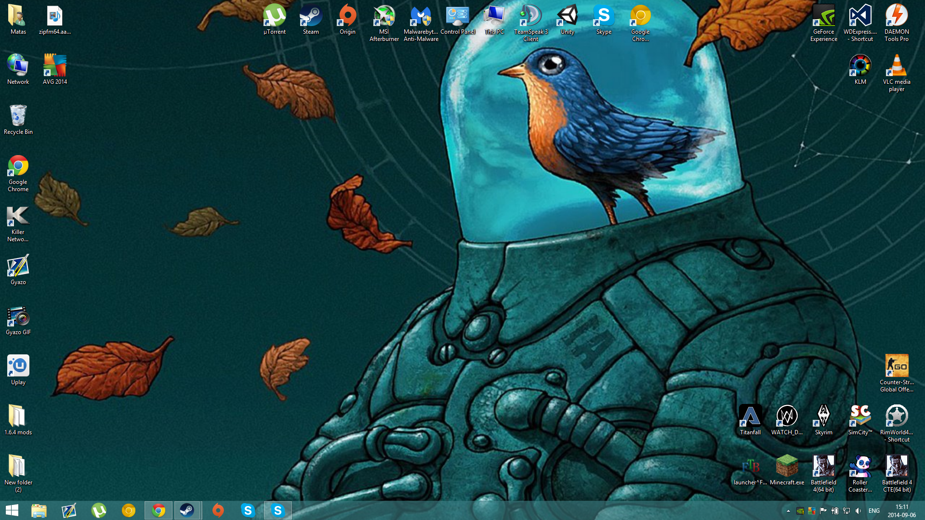Viewport: 925px width, 520px height.
Task: Launch the Minecraft.exe desktop icon
Action: click(787, 470)
